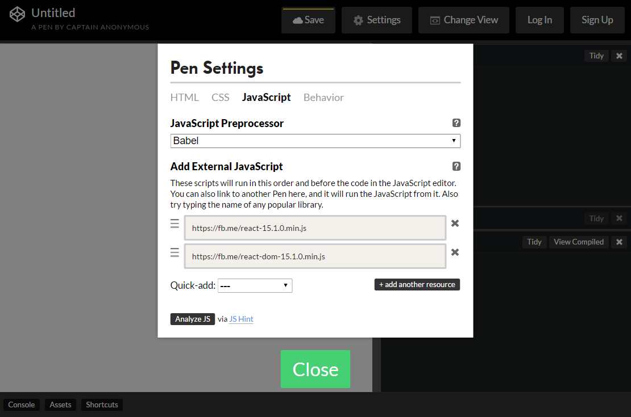The image size is (631, 417).
Task: Show keyboard Shortcuts
Action: click(102, 405)
